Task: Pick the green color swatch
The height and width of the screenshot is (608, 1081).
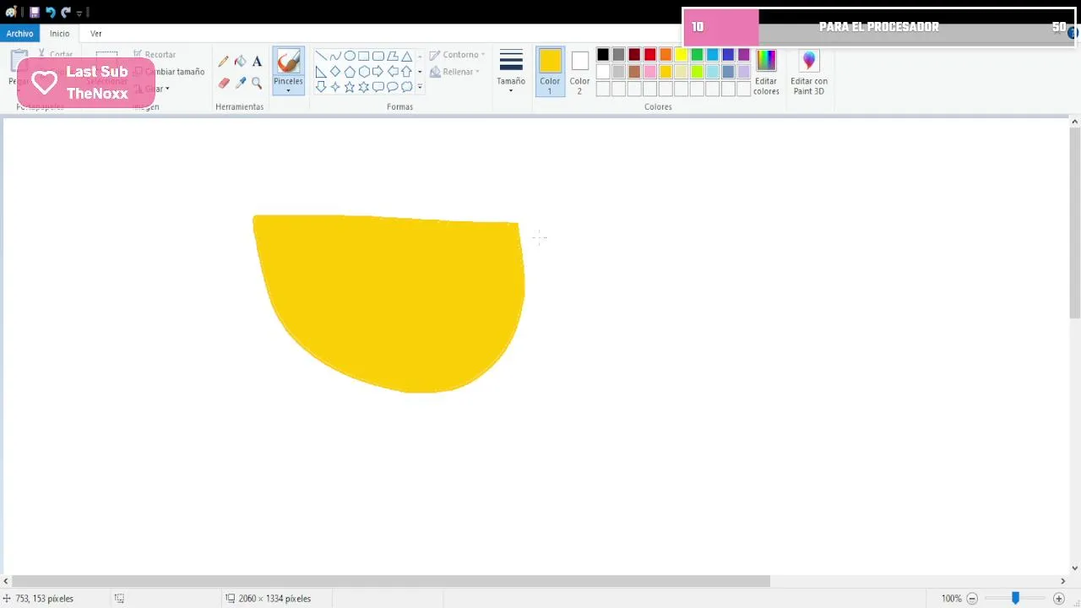Action: 697,55
